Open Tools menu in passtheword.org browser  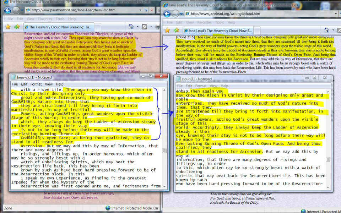pos(60,19)
